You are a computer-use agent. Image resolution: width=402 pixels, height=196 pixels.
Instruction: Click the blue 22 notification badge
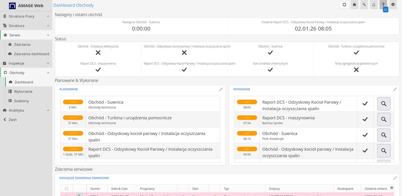385,9
